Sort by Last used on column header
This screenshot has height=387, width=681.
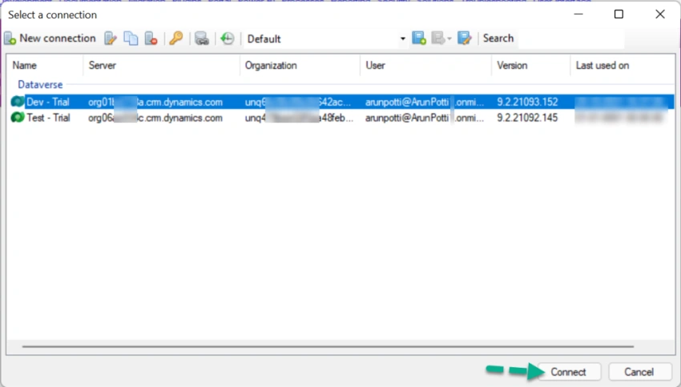pos(602,66)
